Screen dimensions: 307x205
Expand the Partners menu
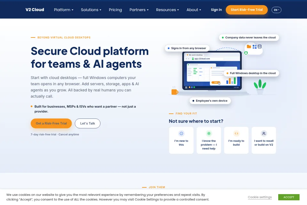click(139, 10)
